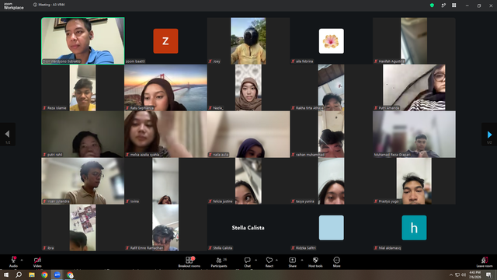Select the highlighted active speaker tile

(x=83, y=41)
